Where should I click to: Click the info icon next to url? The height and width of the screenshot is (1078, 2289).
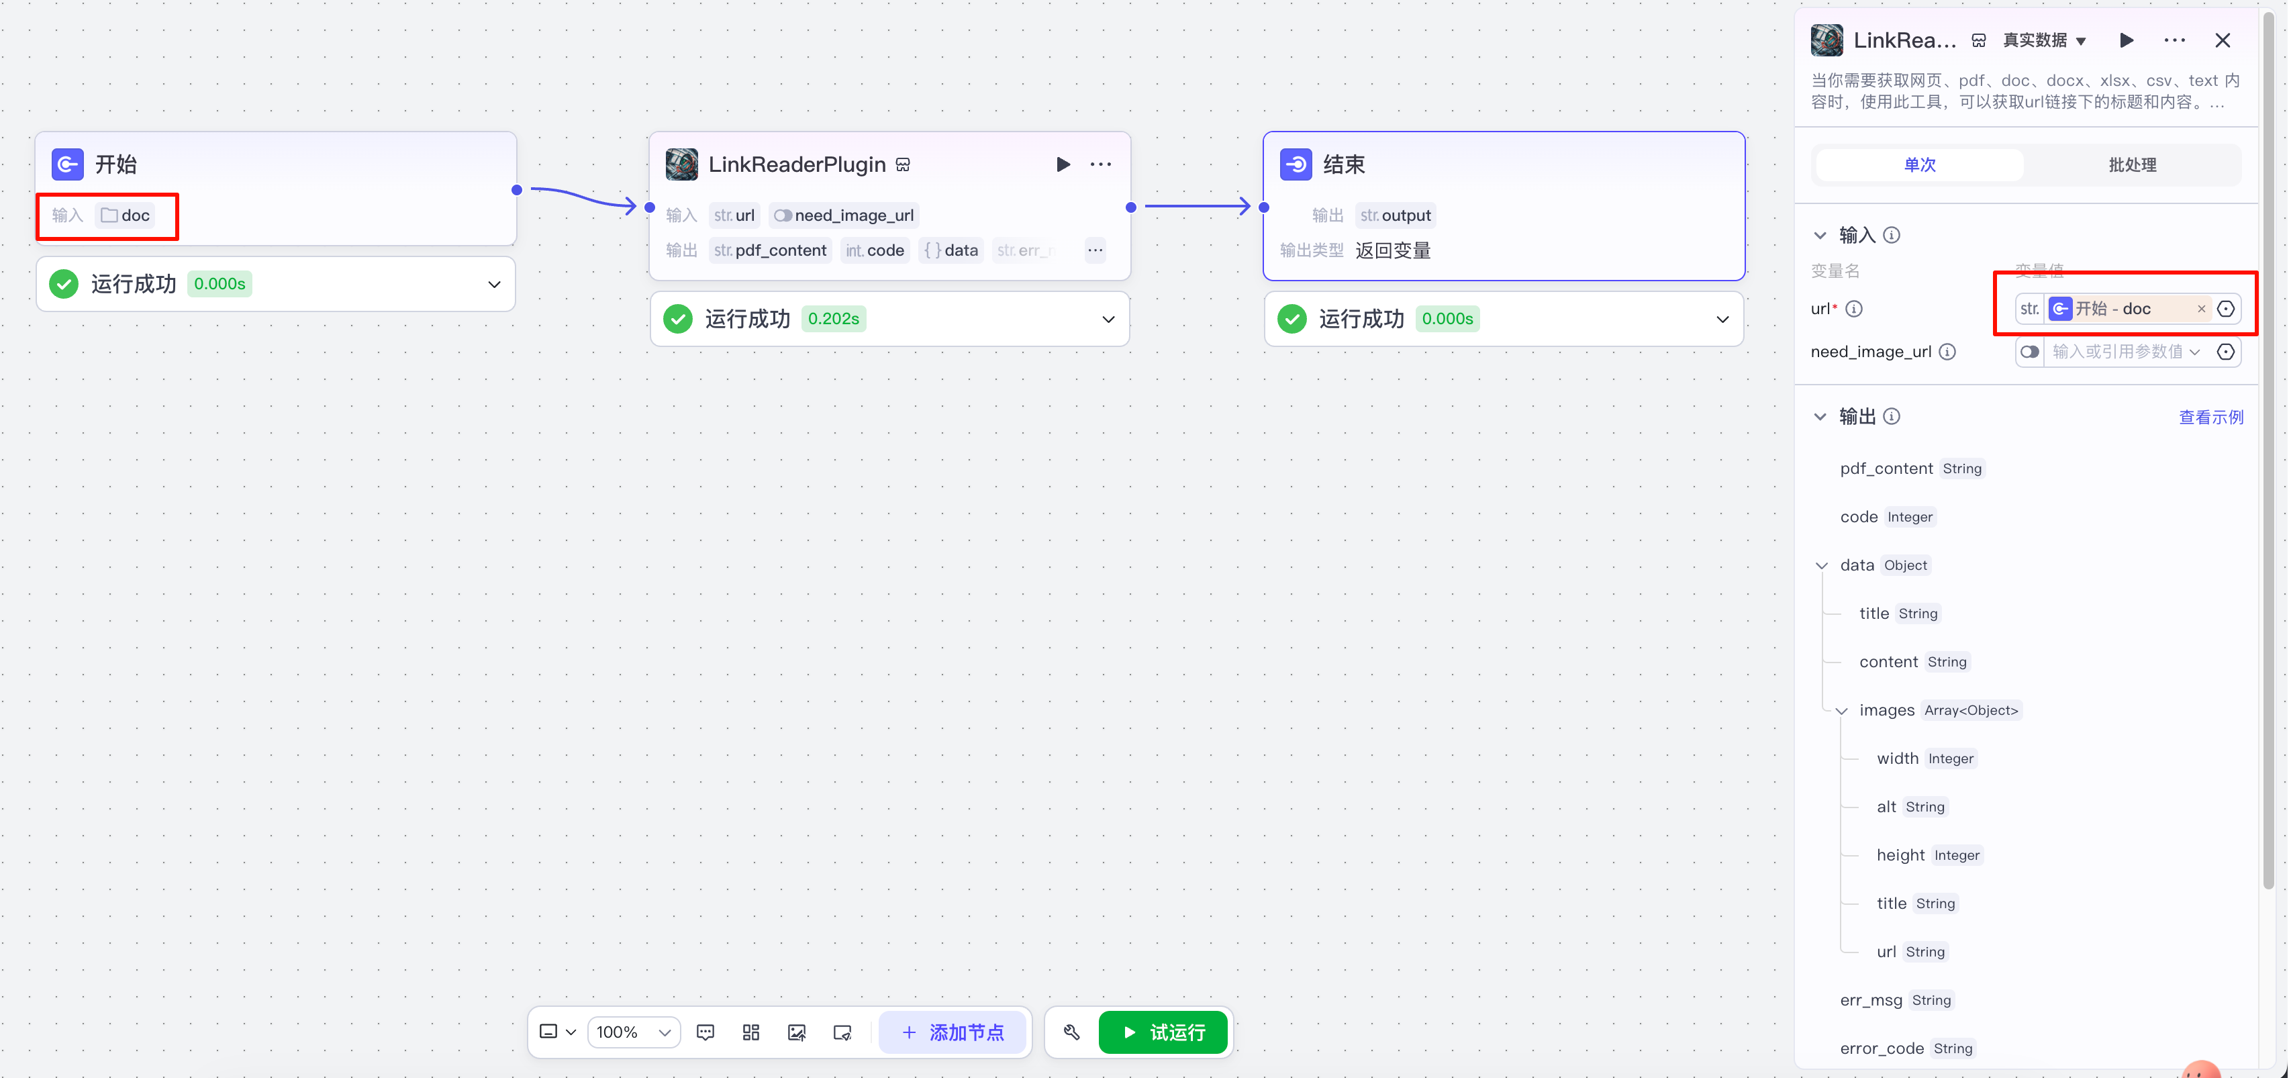[1853, 308]
